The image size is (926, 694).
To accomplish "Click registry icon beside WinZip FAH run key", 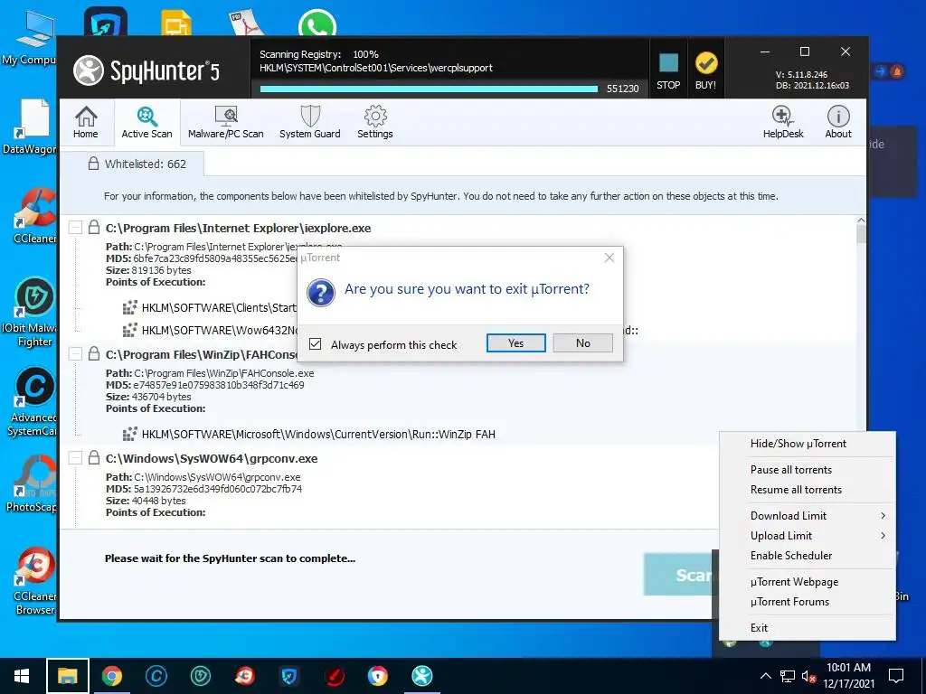I will 130,434.
